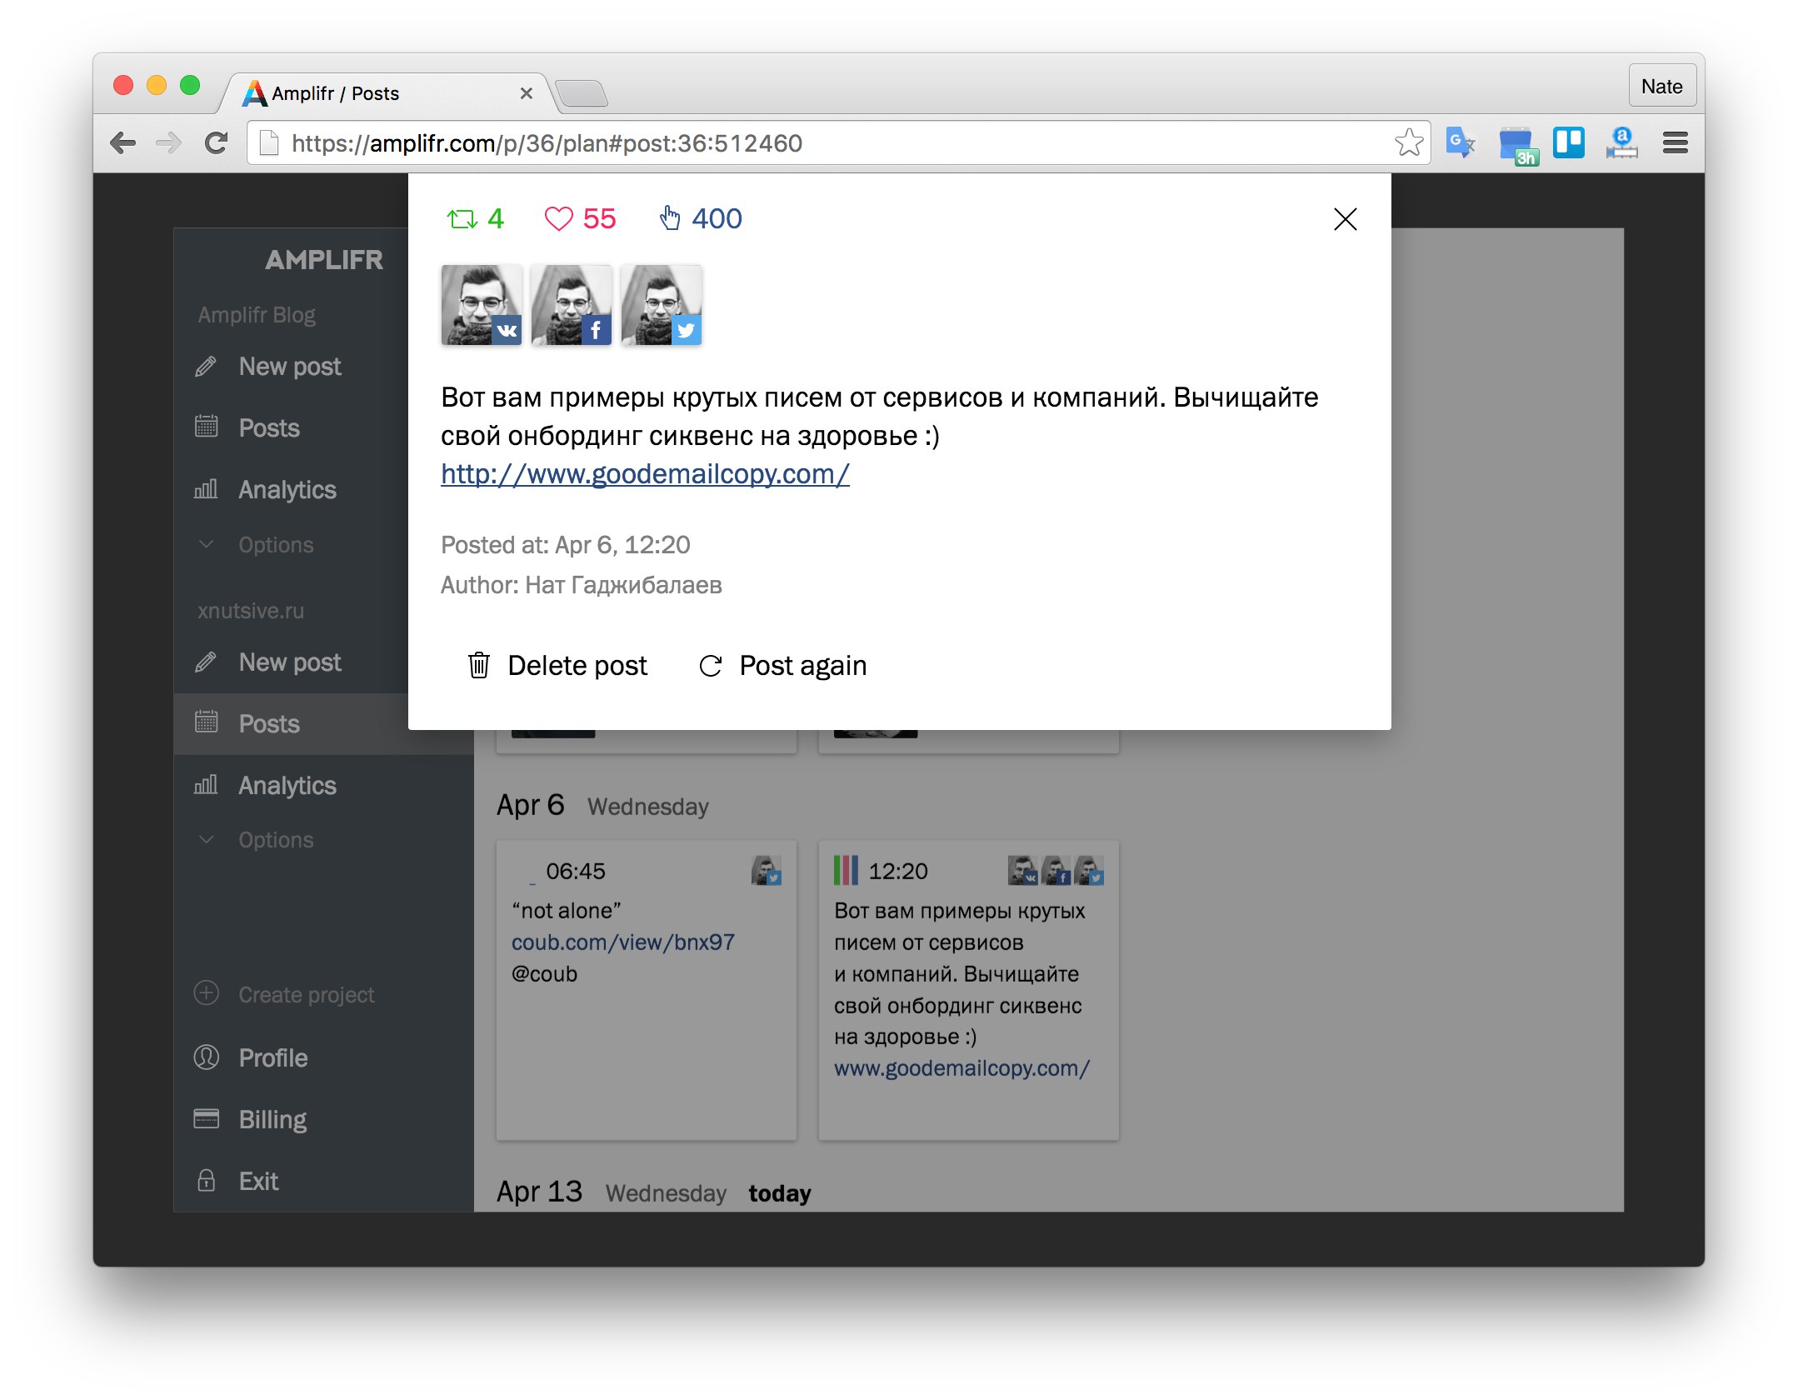The width and height of the screenshot is (1798, 1400).
Task: Click the Apr 13 date heading
Action: pyautogui.click(x=540, y=1192)
